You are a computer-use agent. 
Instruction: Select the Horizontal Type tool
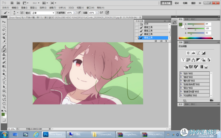[x=4, y=83]
